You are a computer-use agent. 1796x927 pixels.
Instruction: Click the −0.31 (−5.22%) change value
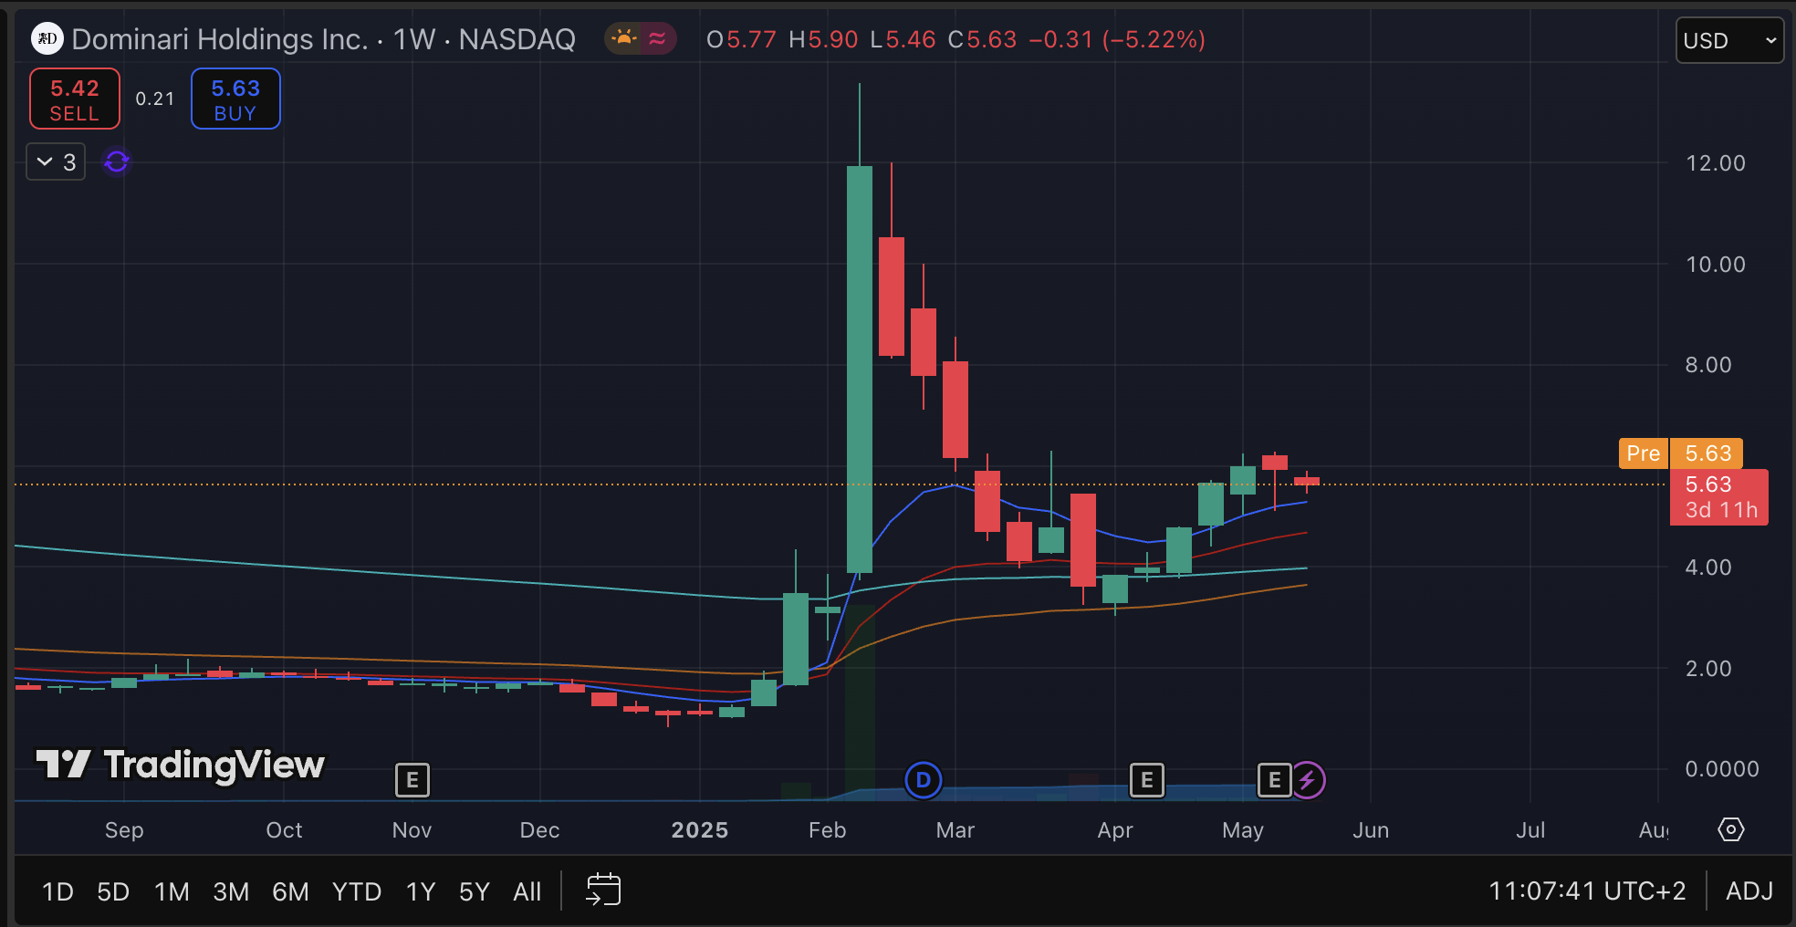1117,39
